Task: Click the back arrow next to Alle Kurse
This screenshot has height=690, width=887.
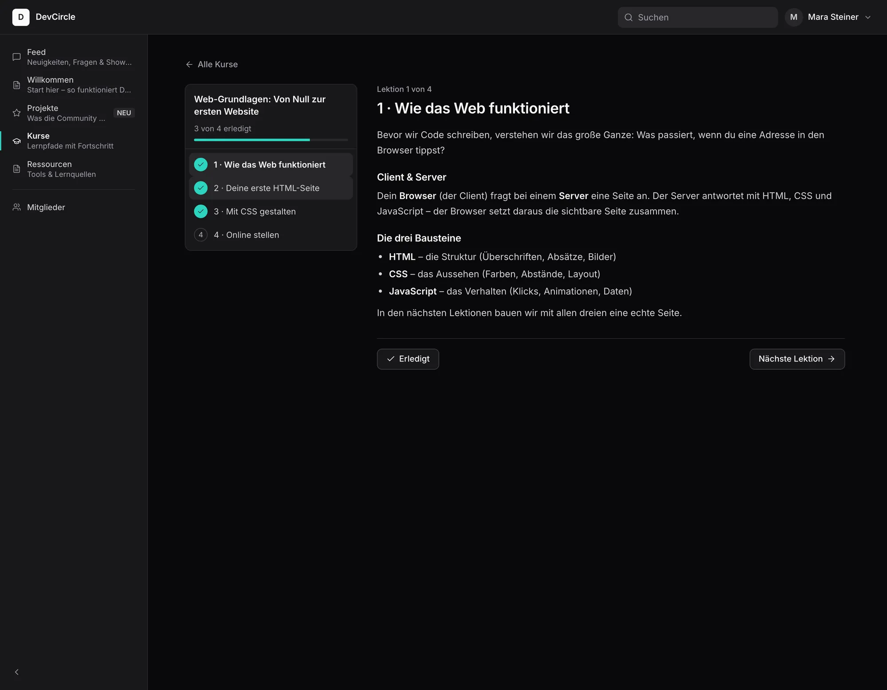Action: (x=189, y=64)
